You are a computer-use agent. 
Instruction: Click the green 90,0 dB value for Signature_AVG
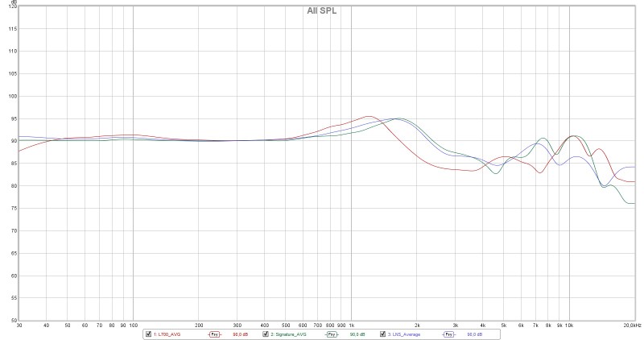pyautogui.click(x=357, y=334)
